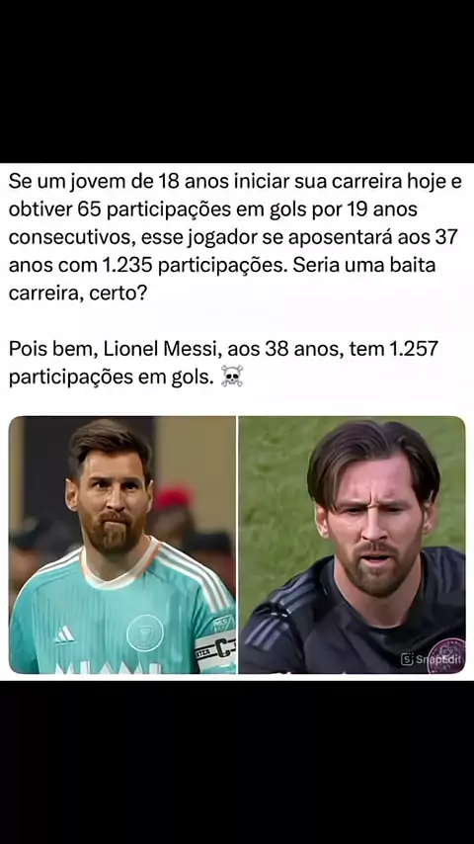The width and height of the screenshot is (474, 844).
Task: Click the captain armband on the sleeve
Action: [x=214, y=652]
